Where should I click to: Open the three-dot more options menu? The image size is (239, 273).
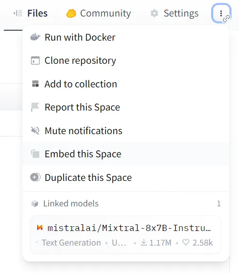221,13
